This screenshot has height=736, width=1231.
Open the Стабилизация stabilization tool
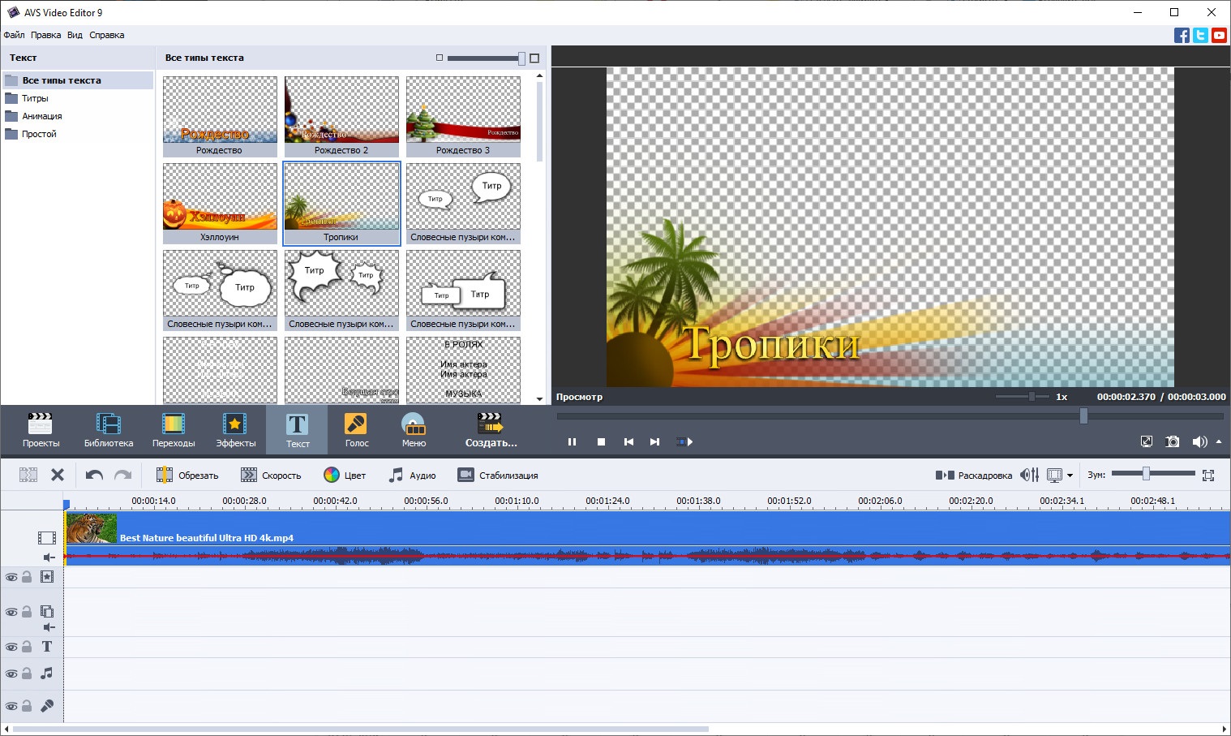(x=497, y=475)
